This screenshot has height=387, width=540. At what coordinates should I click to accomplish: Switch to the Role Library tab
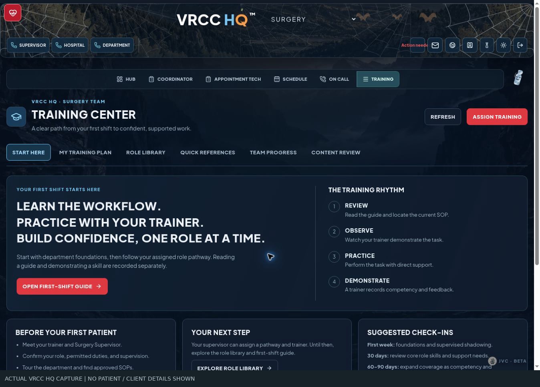point(146,152)
